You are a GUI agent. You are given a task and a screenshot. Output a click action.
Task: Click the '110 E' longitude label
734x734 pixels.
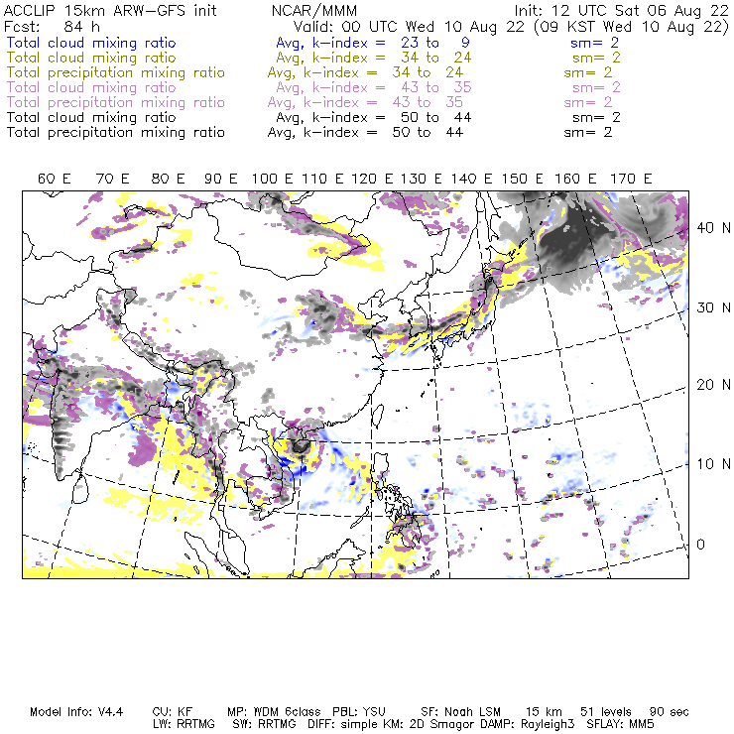pos(322,179)
